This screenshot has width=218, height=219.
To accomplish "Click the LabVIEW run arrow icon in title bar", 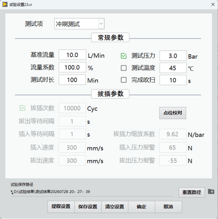I will (5, 4).
